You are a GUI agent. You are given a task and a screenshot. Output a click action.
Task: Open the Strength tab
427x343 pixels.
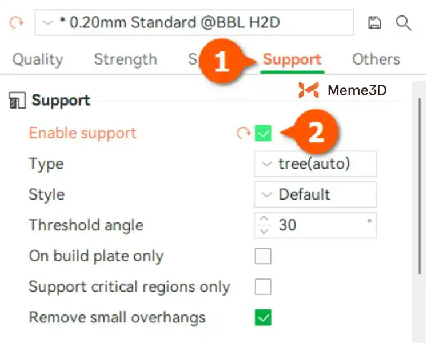pyautogui.click(x=125, y=59)
